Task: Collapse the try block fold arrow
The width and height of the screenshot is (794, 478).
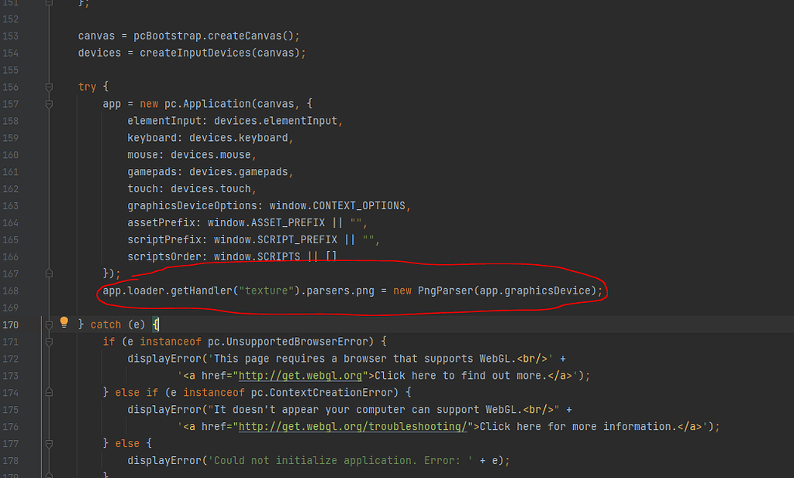Action: click(x=48, y=86)
